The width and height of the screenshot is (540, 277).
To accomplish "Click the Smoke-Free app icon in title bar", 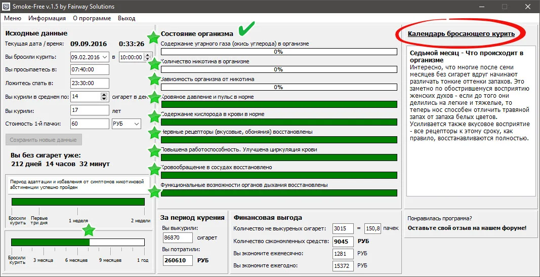I will (x=6, y=7).
